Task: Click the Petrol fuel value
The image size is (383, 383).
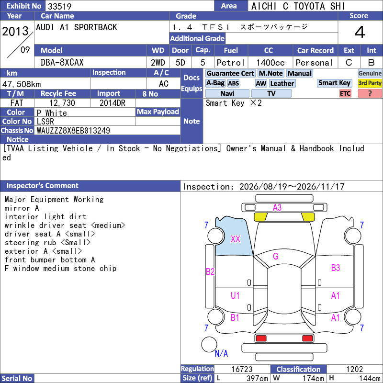Action: [x=231, y=63]
